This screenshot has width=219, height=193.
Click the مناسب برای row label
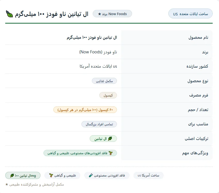pyautogui.click(x=198, y=124)
